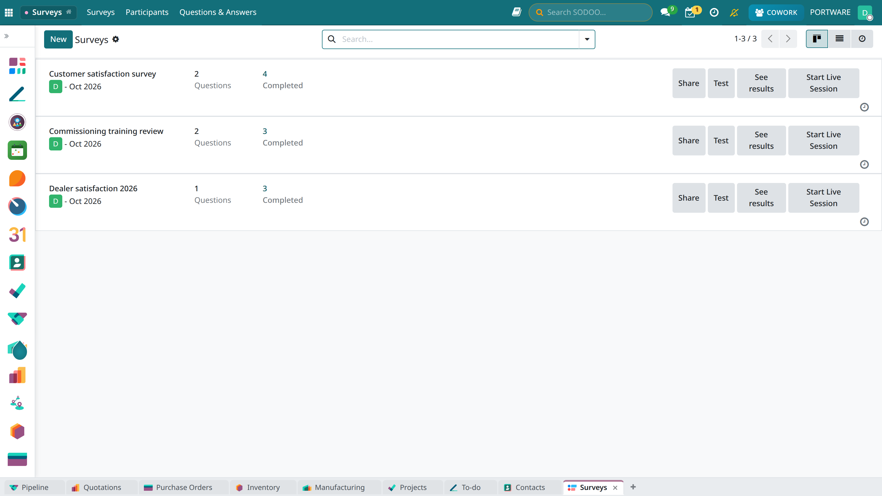Switch to List view
The height and width of the screenshot is (496, 882).
839,39
